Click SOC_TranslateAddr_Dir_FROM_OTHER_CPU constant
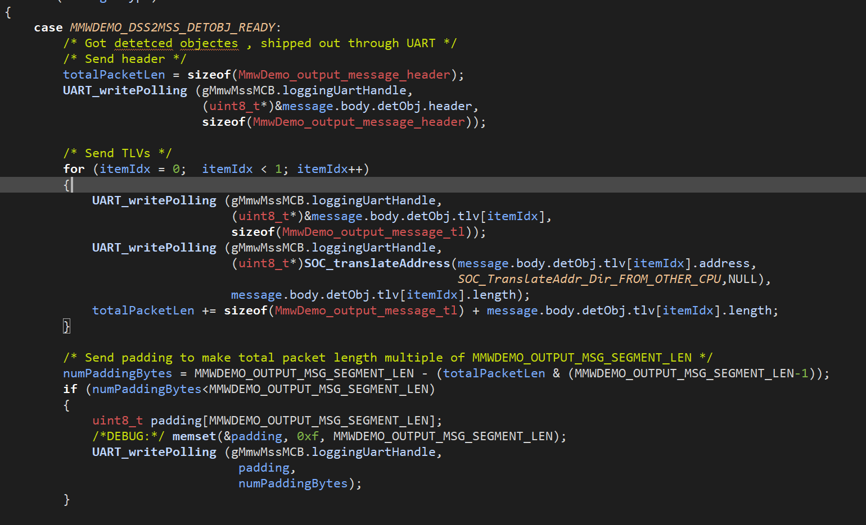Viewport: 866px width, 525px height. click(x=589, y=279)
